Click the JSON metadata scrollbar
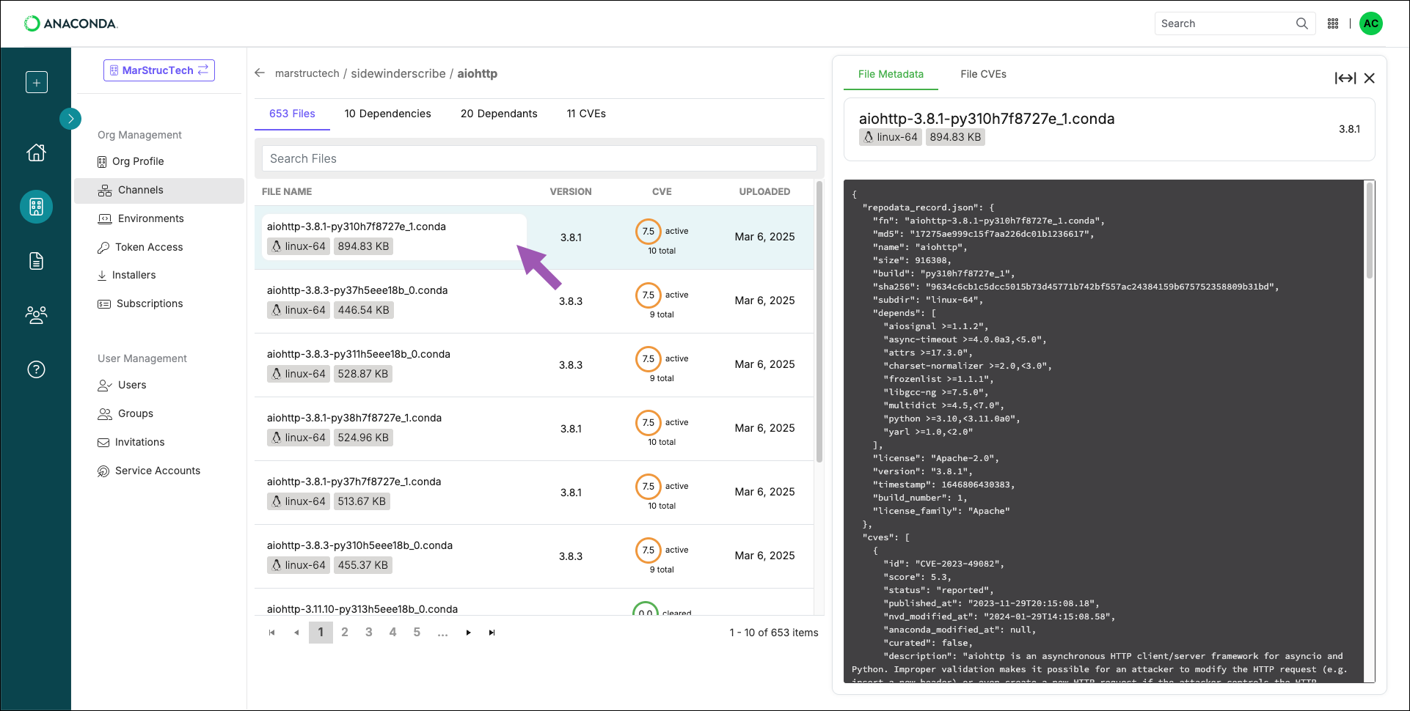 coord(1369,231)
